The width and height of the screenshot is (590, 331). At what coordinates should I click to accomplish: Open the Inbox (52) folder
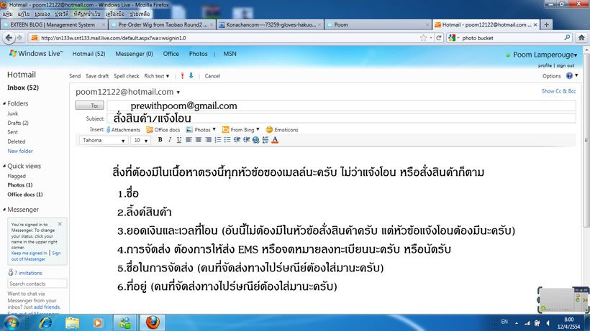[23, 88]
